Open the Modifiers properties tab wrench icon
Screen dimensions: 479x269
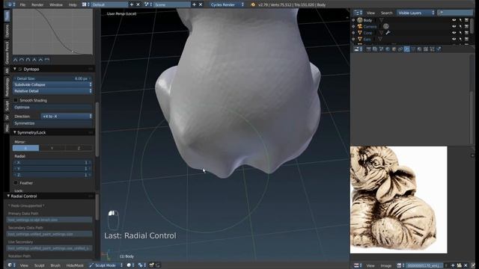407,49
